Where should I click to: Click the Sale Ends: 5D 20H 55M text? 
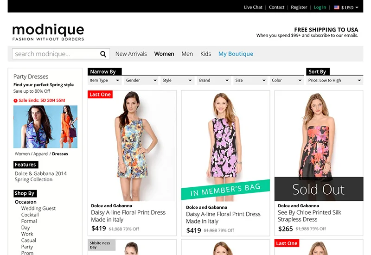point(42,101)
